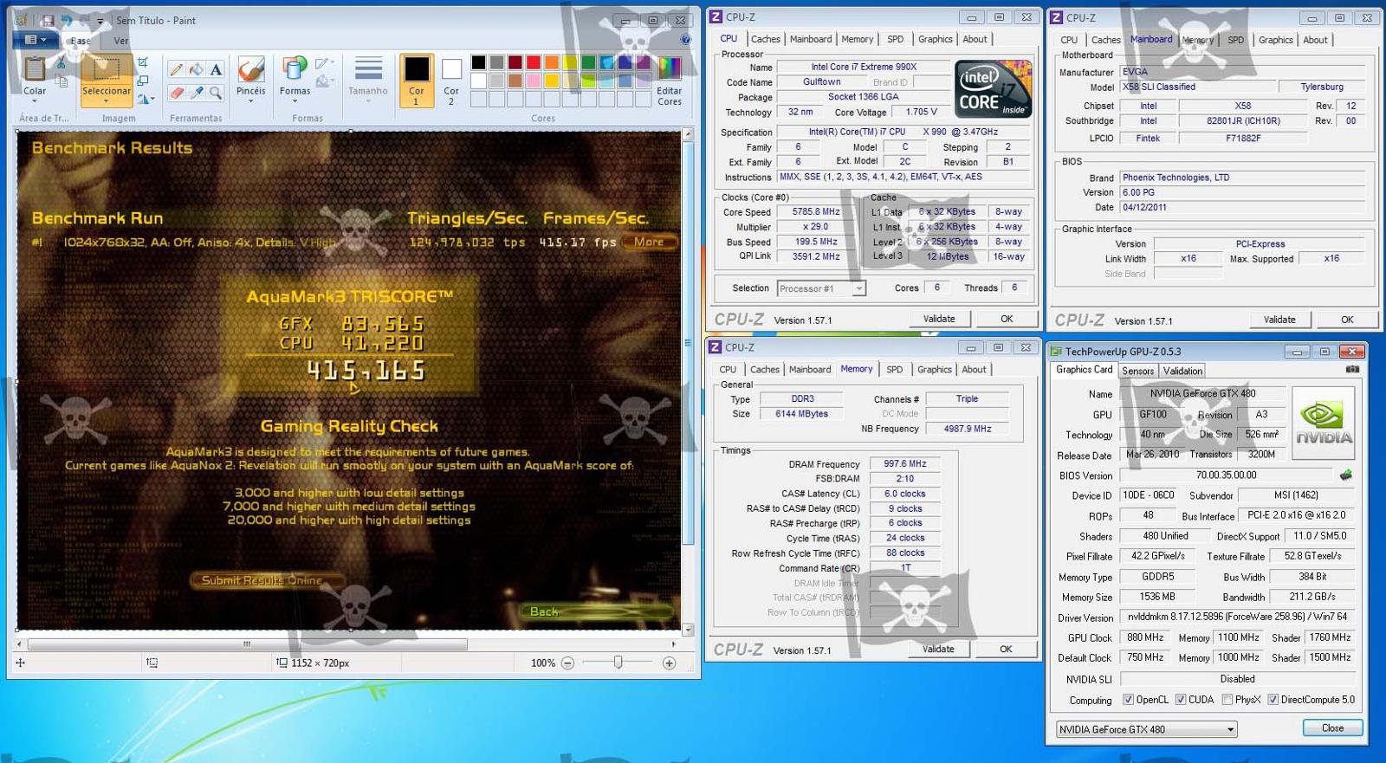Click zoom out minus button in Paint
The image size is (1386, 763).
pos(567,663)
